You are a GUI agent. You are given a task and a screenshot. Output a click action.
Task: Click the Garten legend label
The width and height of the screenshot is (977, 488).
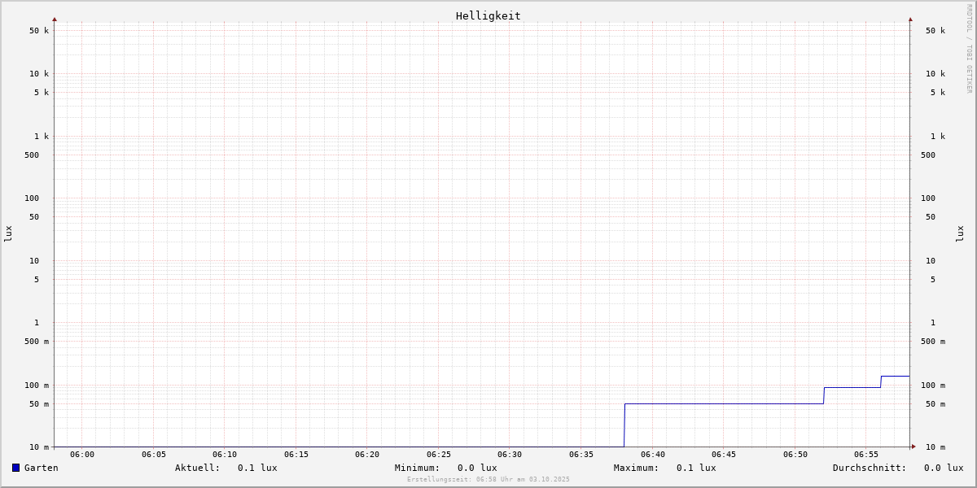[x=41, y=468]
